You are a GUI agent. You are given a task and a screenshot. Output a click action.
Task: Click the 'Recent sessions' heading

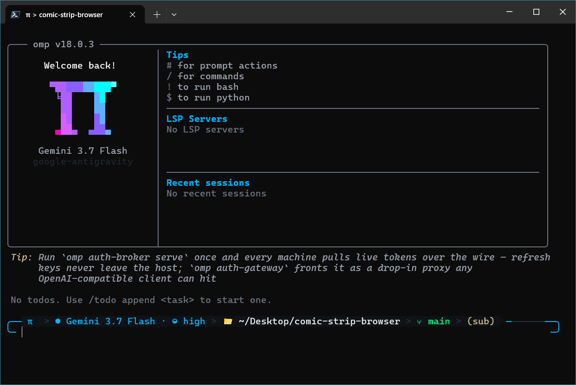tap(208, 183)
